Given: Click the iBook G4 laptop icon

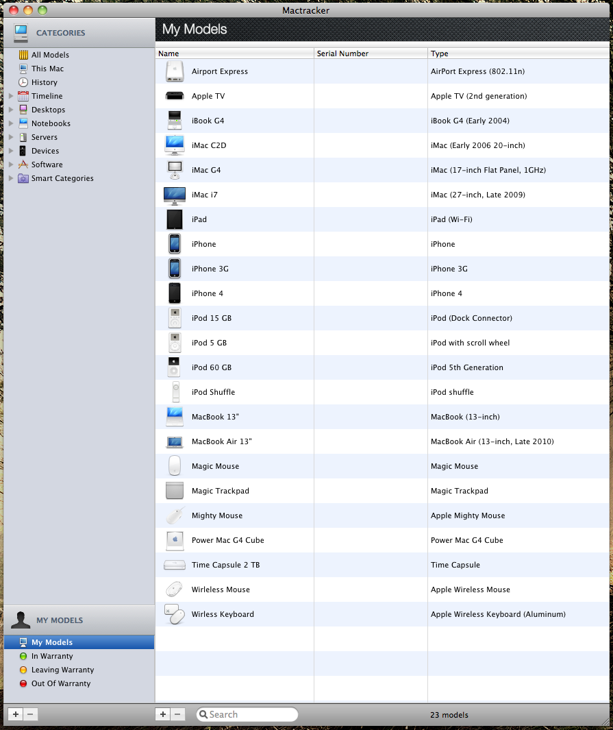Looking at the screenshot, I should click(x=175, y=121).
